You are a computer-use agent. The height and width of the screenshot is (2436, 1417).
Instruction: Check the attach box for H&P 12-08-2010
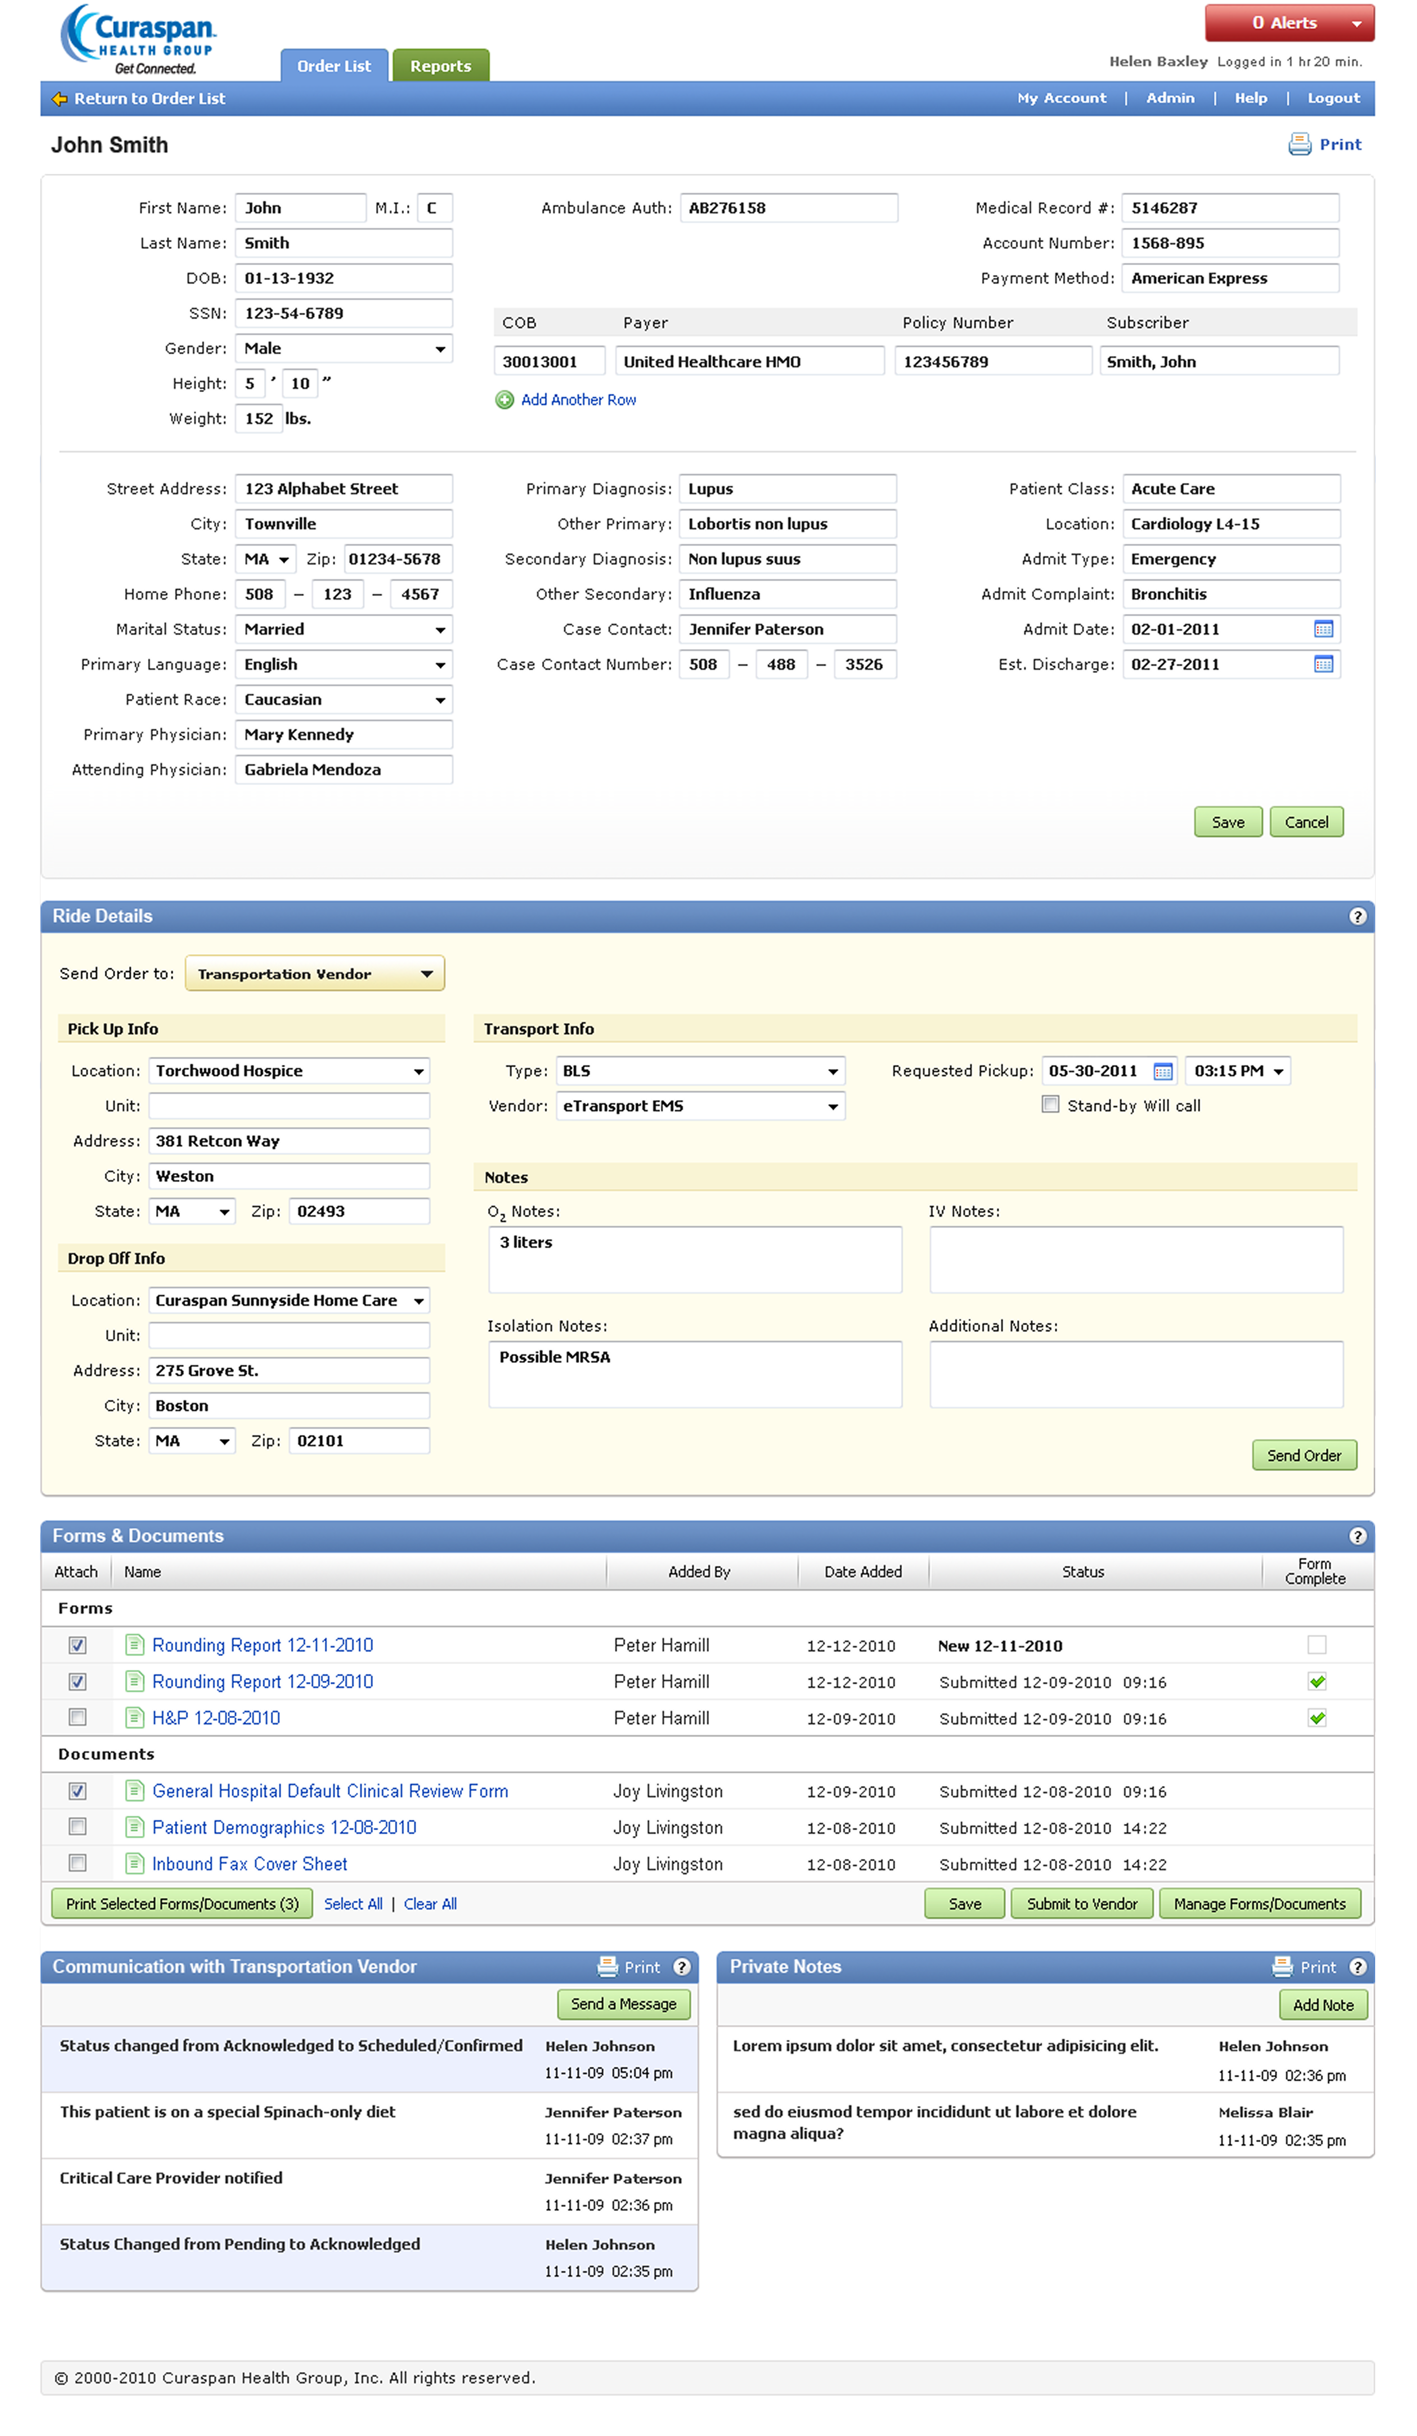[77, 1718]
